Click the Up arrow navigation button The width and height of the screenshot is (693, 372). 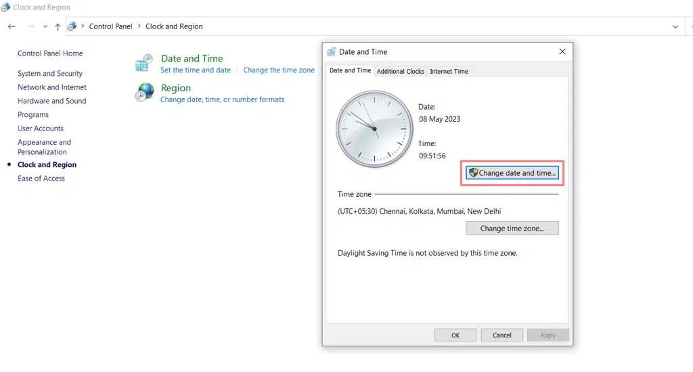point(58,26)
